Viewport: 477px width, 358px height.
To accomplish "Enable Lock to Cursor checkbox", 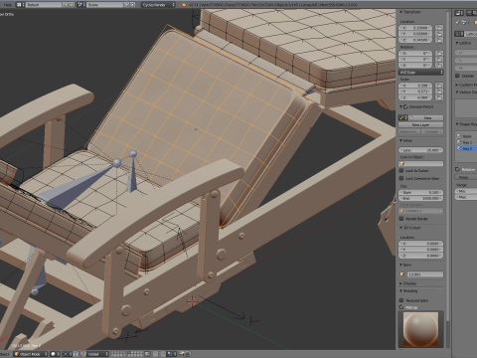I will click(x=401, y=171).
